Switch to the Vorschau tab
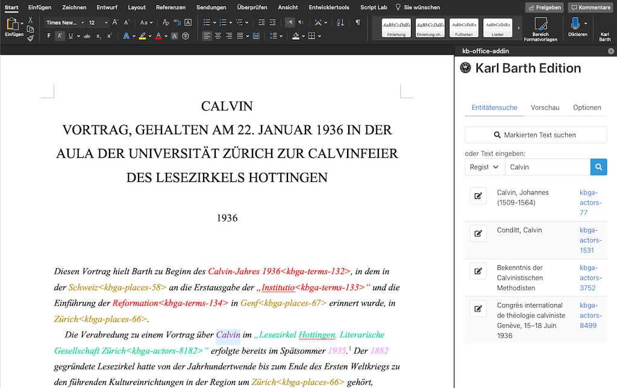The height and width of the screenshot is (388, 617). click(x=545, y=107)
